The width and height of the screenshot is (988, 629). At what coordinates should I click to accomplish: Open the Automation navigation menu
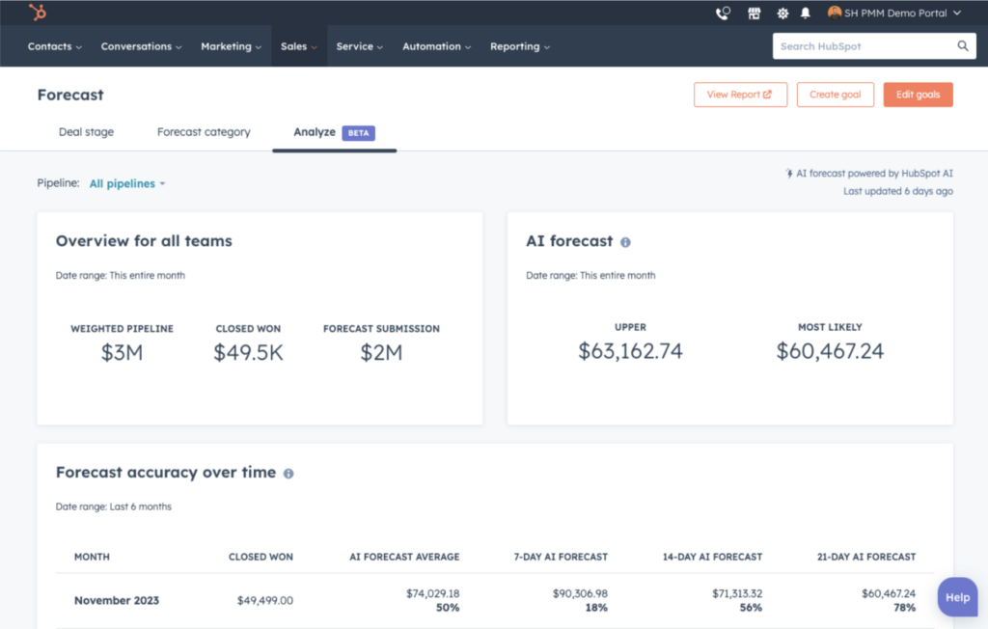(x=437, y=46)
